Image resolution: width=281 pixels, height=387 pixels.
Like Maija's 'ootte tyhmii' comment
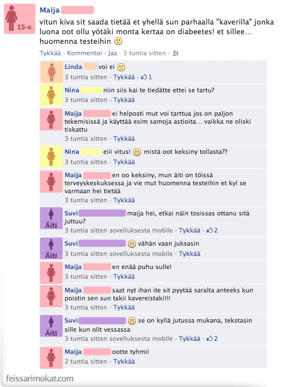[124, 361]
